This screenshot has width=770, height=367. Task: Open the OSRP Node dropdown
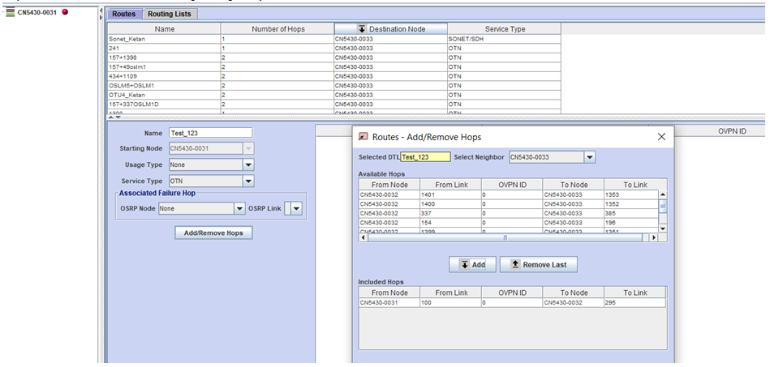pyautogui.click(x=239, y=208)
